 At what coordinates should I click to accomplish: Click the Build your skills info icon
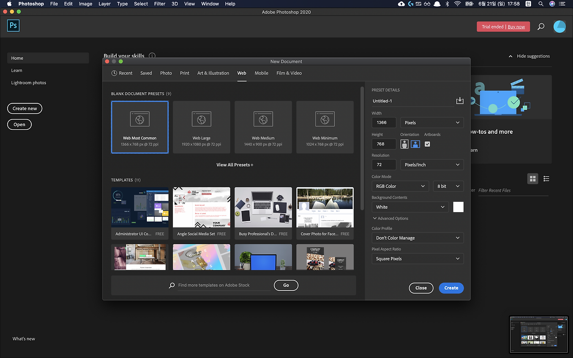pos(152,56)
